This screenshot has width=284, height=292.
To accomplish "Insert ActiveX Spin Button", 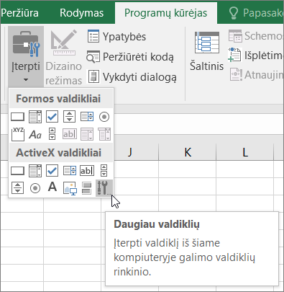I will [x=17, y=188].
